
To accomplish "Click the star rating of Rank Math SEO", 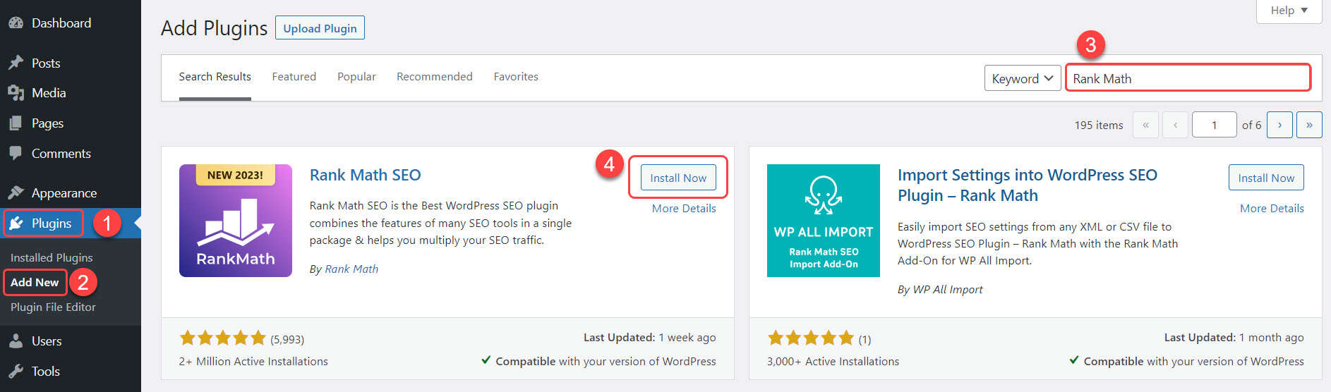I will click(223, 338).
